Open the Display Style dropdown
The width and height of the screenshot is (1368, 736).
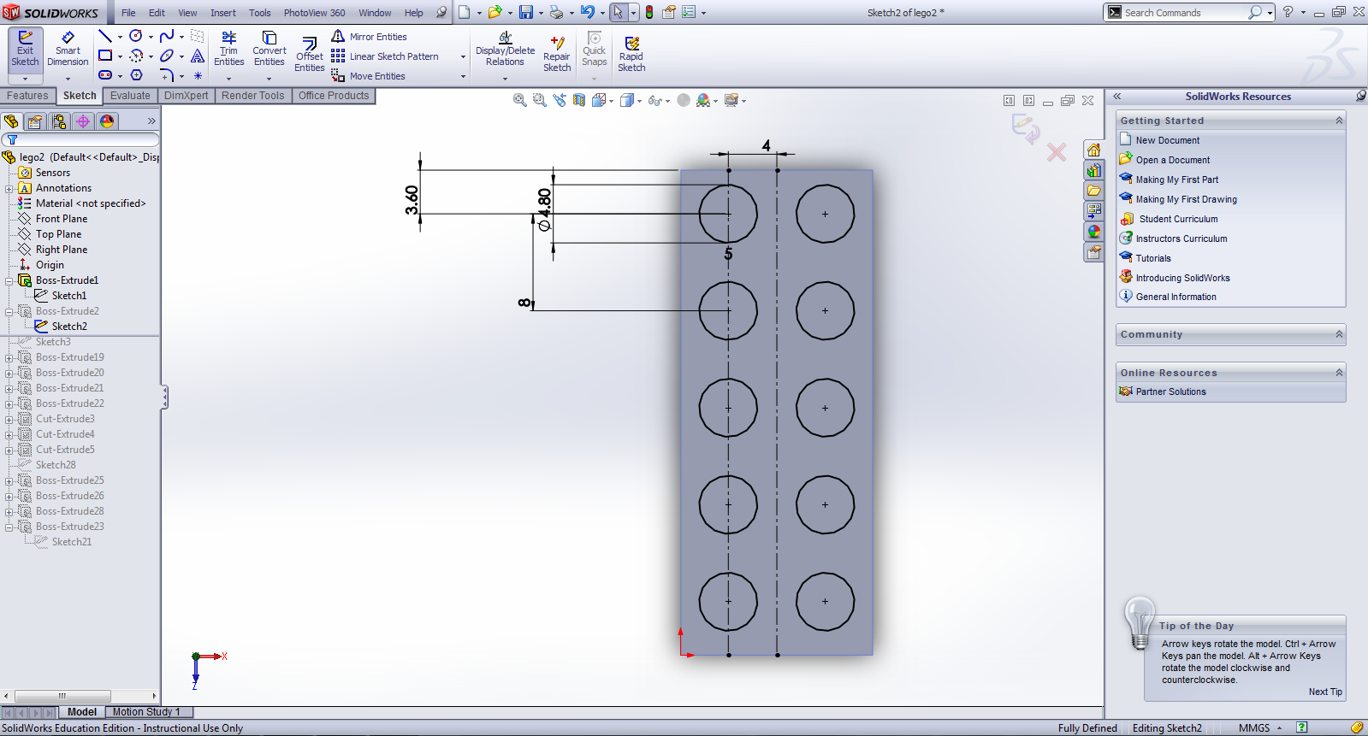639,101
